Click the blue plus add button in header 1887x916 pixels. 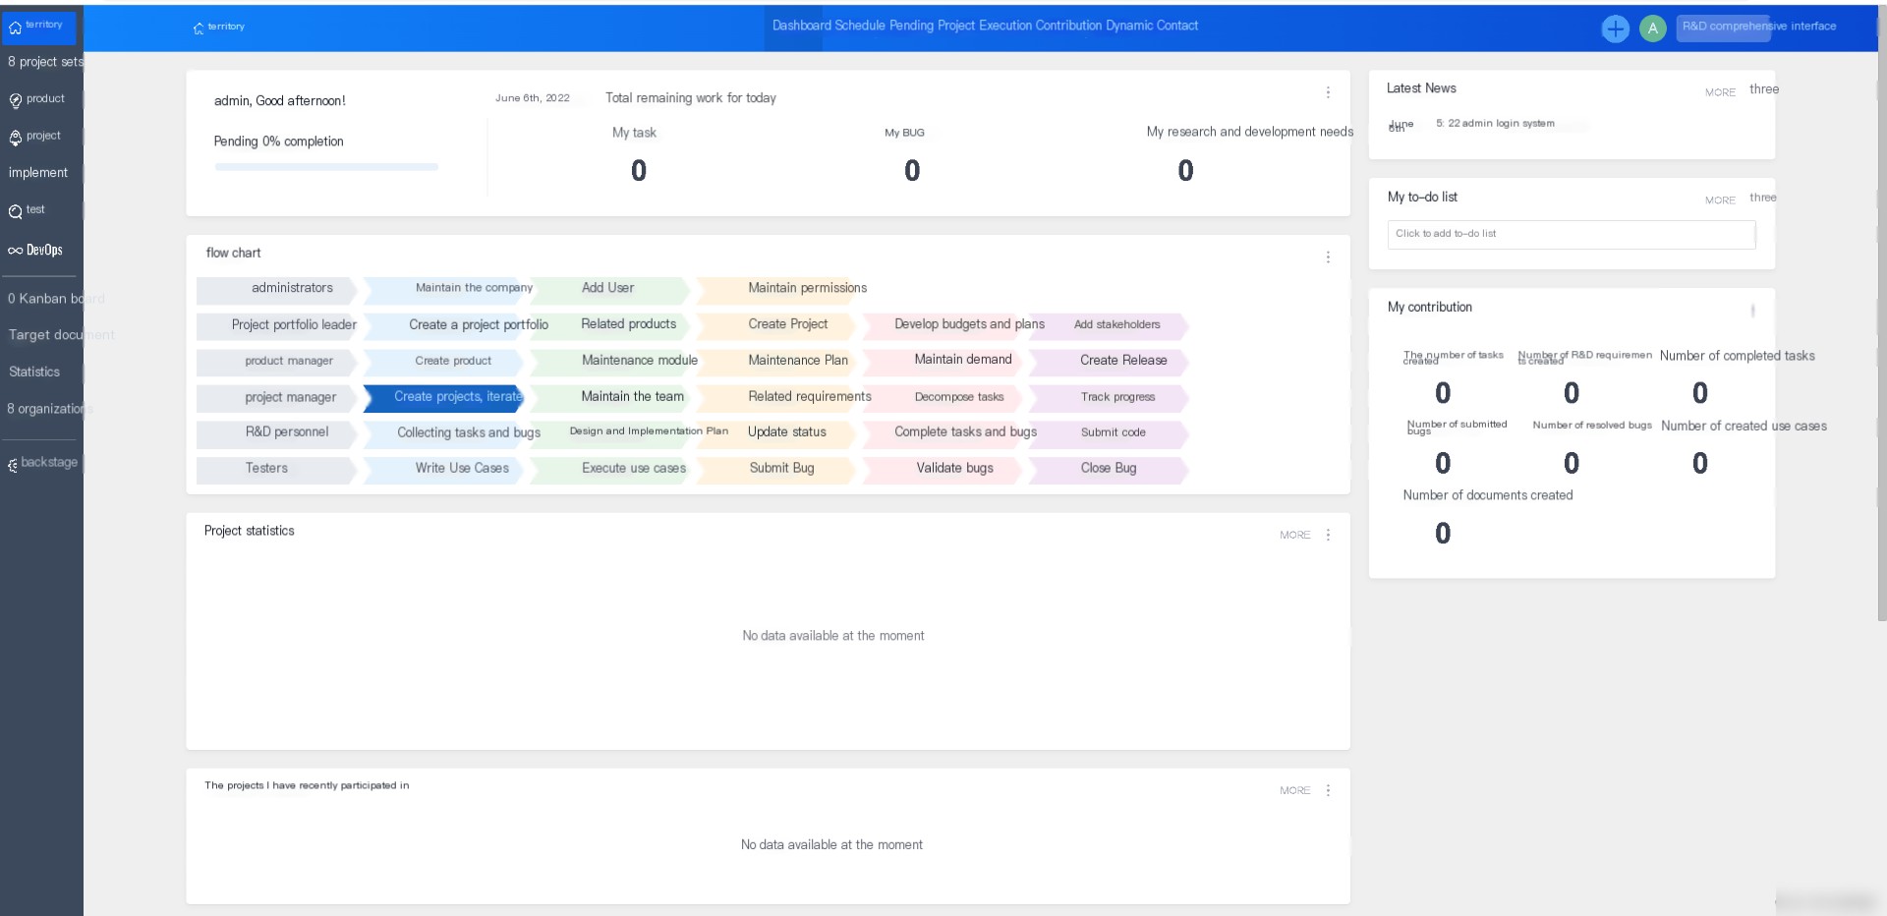pos(1615,29)
